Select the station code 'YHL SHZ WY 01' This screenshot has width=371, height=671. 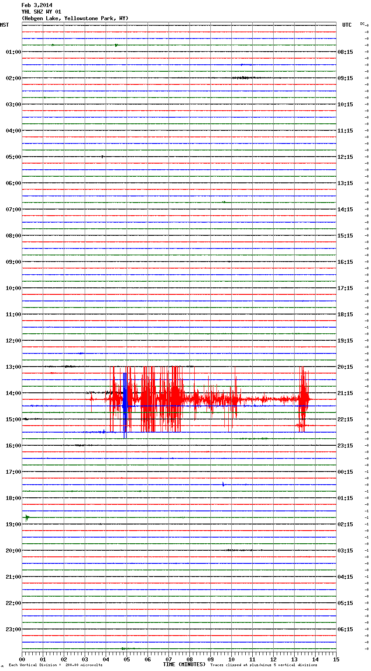pos(41,12)
